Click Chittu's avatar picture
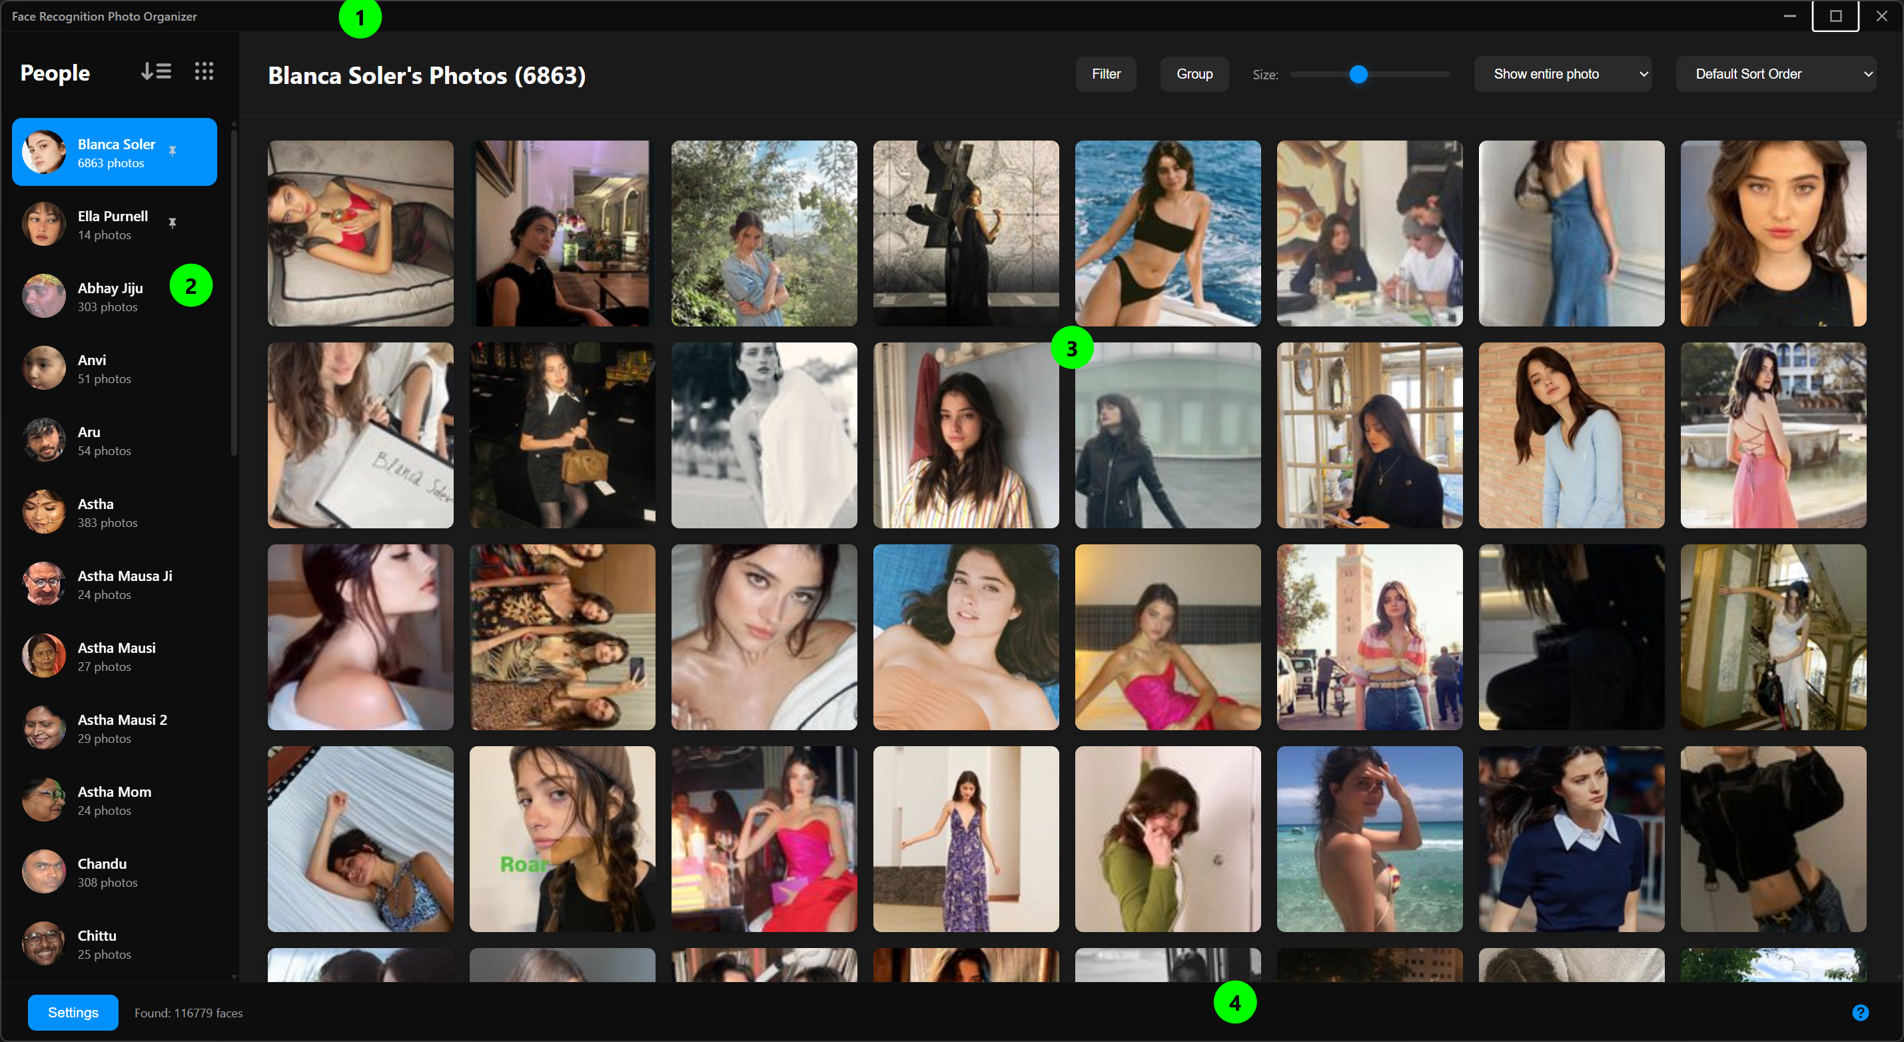Screen dimensions: 1904x1042 (x=43, y=943)
